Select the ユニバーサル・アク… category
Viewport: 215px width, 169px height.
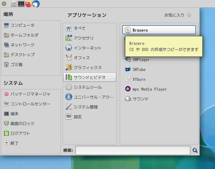pos(90,97)
